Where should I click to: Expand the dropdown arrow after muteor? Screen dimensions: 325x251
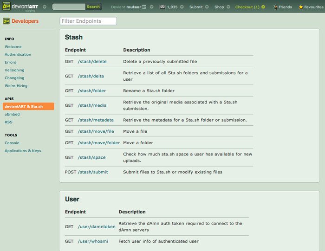152,7
